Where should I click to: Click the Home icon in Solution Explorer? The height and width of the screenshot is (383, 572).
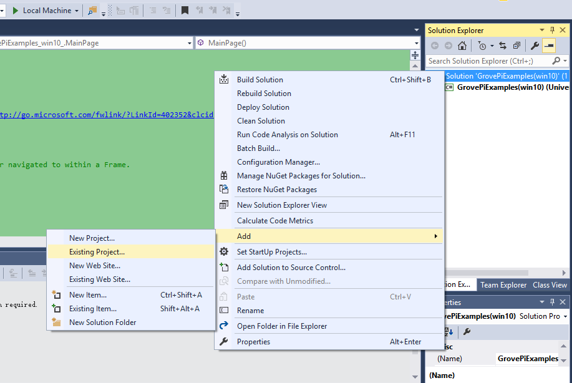462,46
